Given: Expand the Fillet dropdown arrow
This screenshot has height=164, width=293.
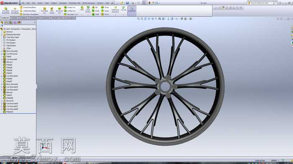Looking at the screenshot, I should (82, 15).
